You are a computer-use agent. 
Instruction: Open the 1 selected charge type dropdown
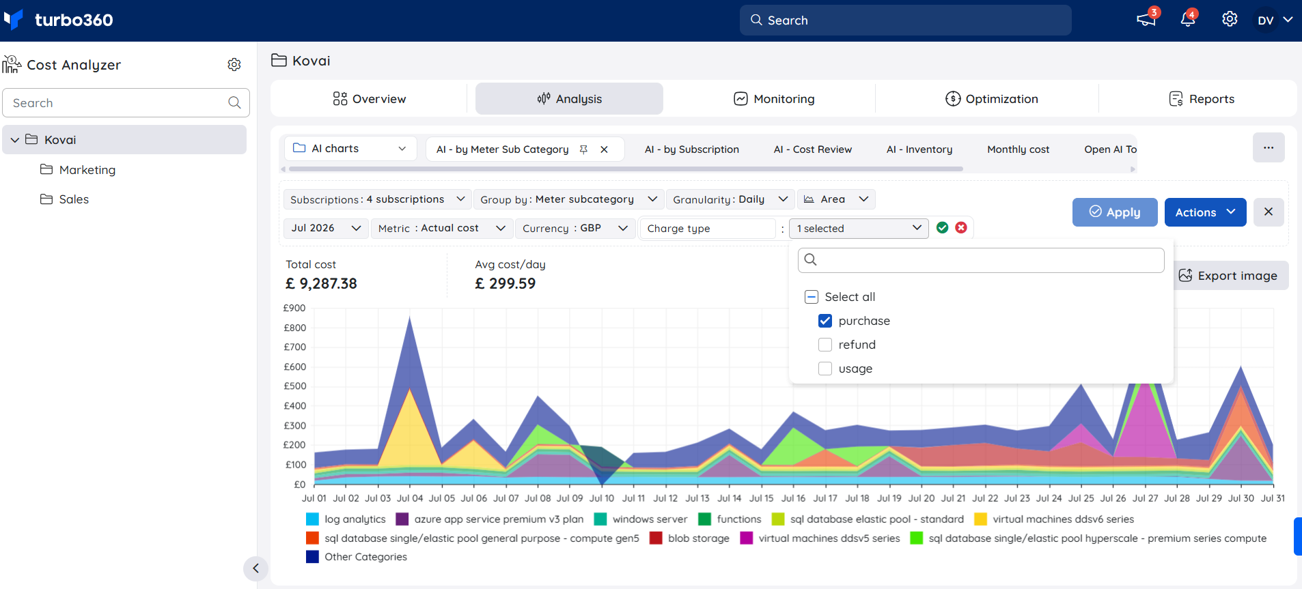pos(859,228)
